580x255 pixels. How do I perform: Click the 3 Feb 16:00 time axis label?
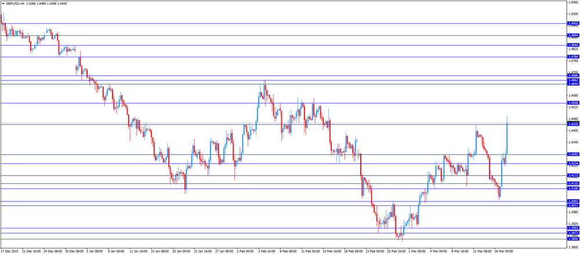[x=266, y=251]
